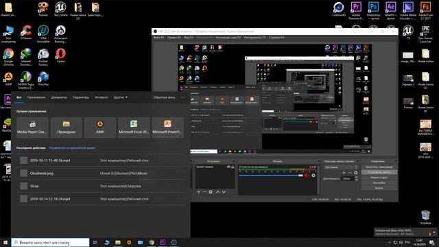Open the Инструменты menu in OBS

[x=254, y=38]
